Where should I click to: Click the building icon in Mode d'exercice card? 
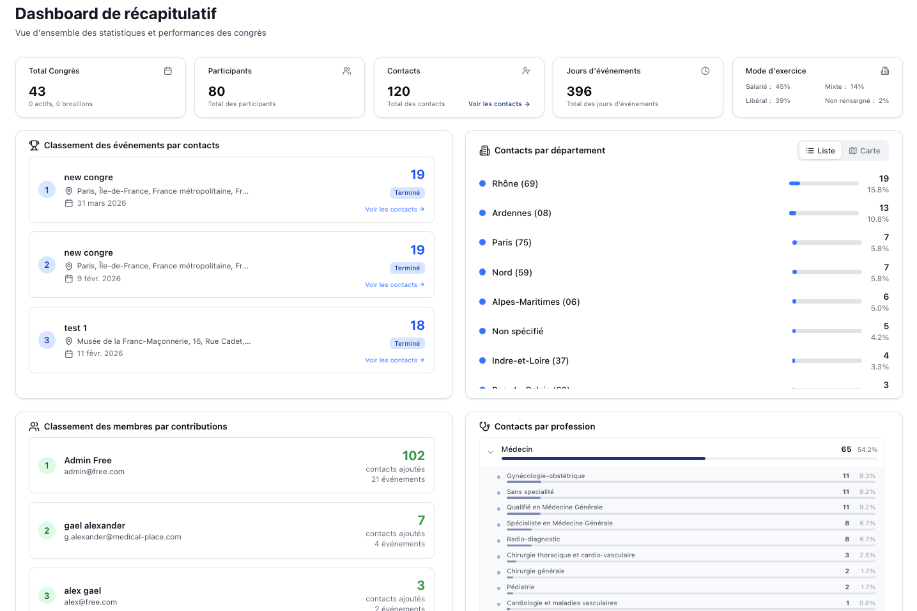pos(885,71)
